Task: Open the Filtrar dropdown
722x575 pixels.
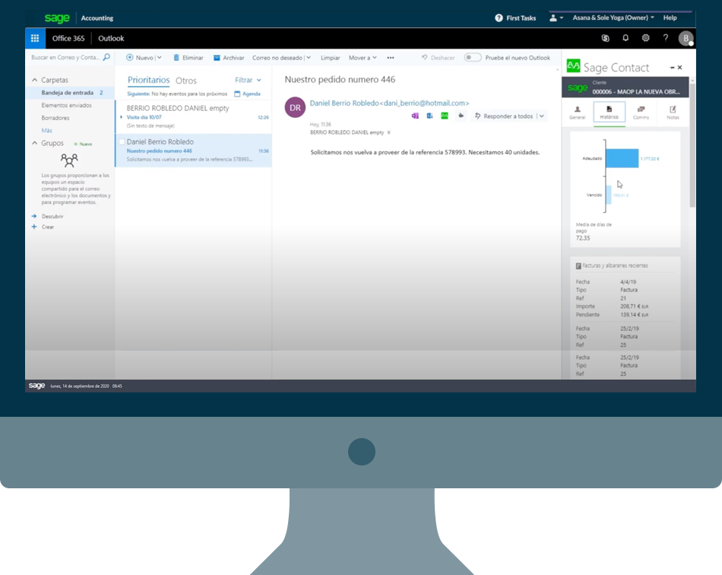Action: coord(248,80)
